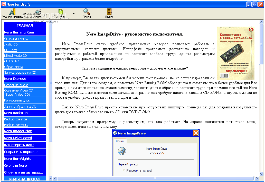Close the Nero ImageDrive dialog image
This screenshot has height=182, width=265.
[x=196, y=133]
